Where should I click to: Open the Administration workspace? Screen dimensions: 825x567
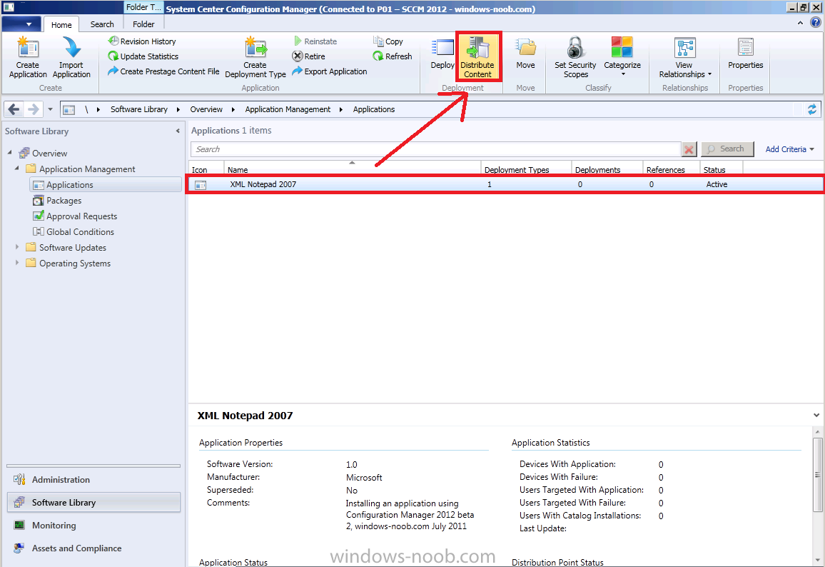pyautogui.click(x=93, y=480)
